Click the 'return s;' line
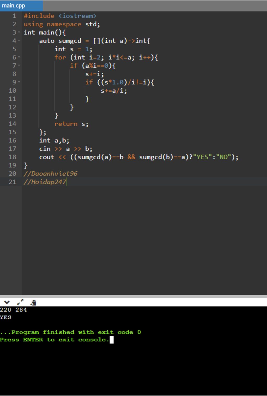 click(x=71, y=124)
